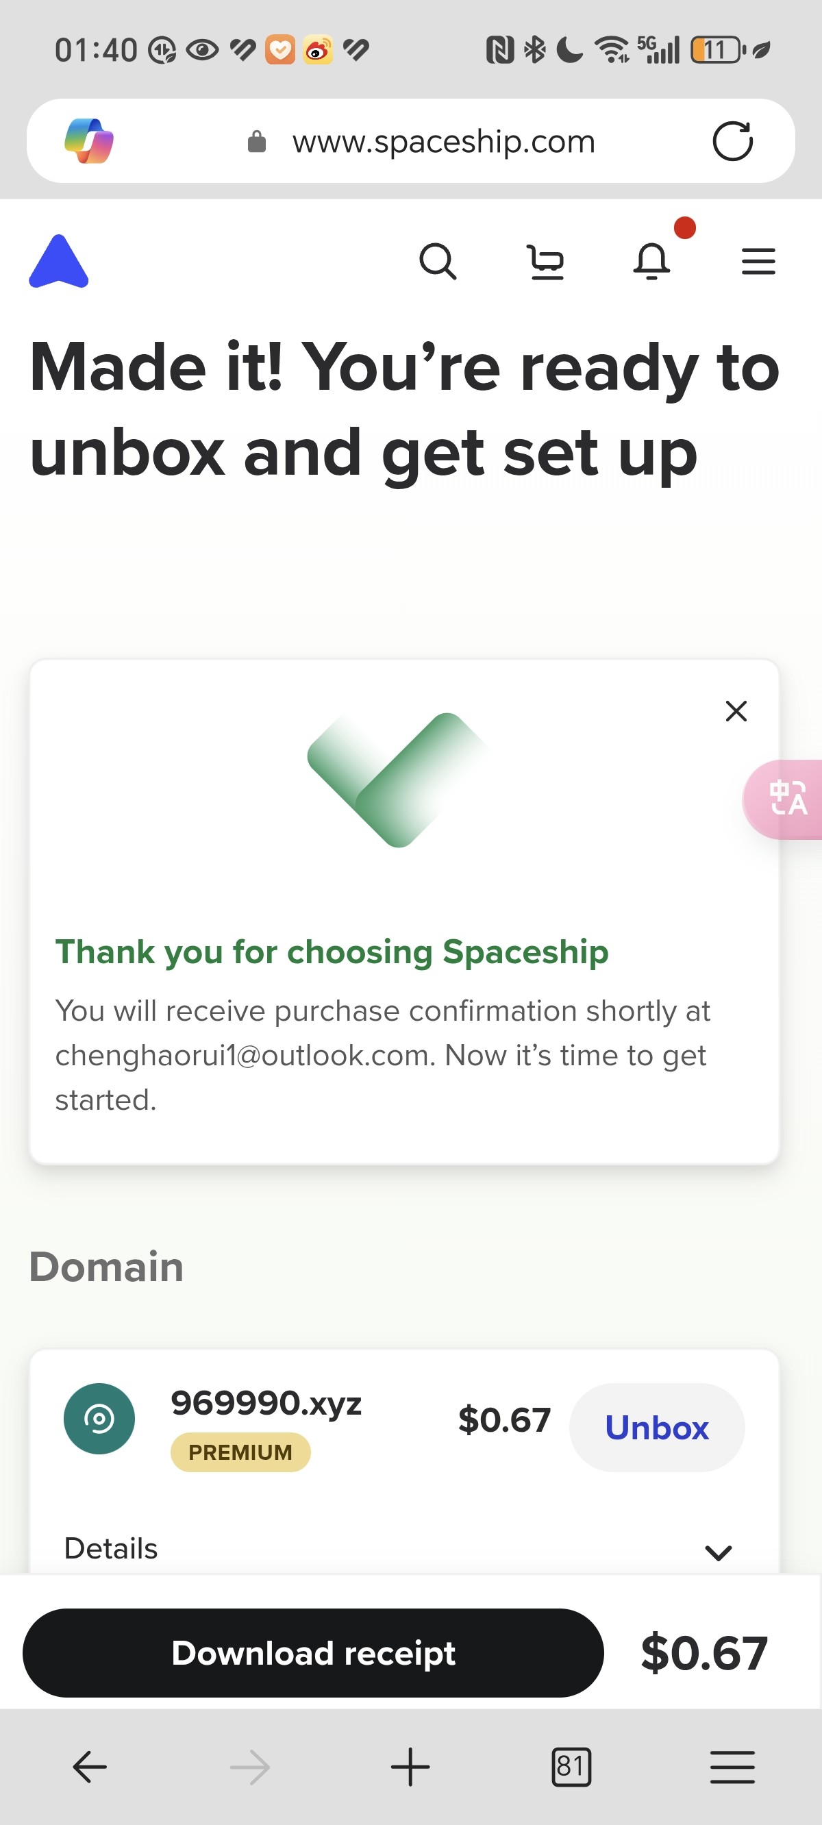This screenshot has height=1825, width=822.
Task: Reload the page with refresh icon
Action: click(732, 141)
